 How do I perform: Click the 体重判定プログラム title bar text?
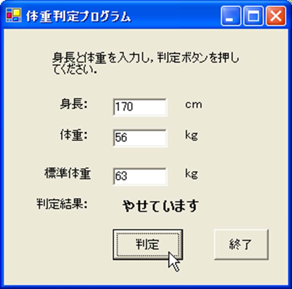pos(78,16)
